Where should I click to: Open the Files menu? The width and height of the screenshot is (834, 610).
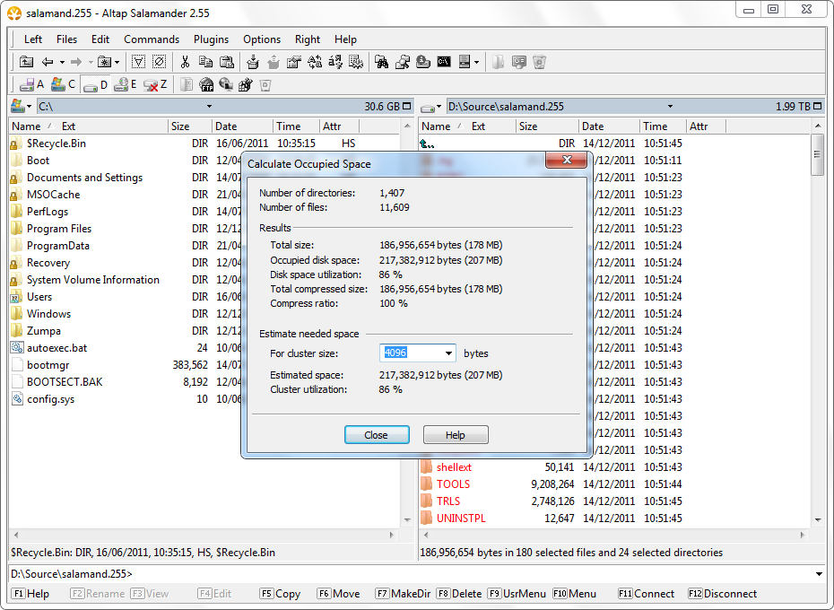pyautogui.click(x=66, y=39)
